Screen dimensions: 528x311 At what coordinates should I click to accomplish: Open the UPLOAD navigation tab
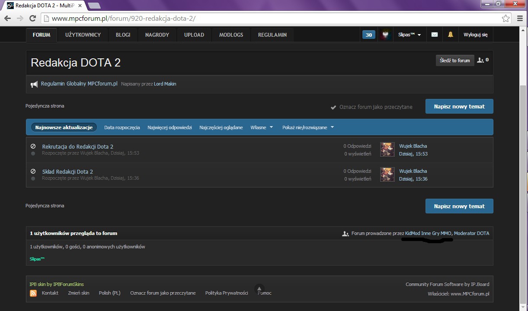194,35
